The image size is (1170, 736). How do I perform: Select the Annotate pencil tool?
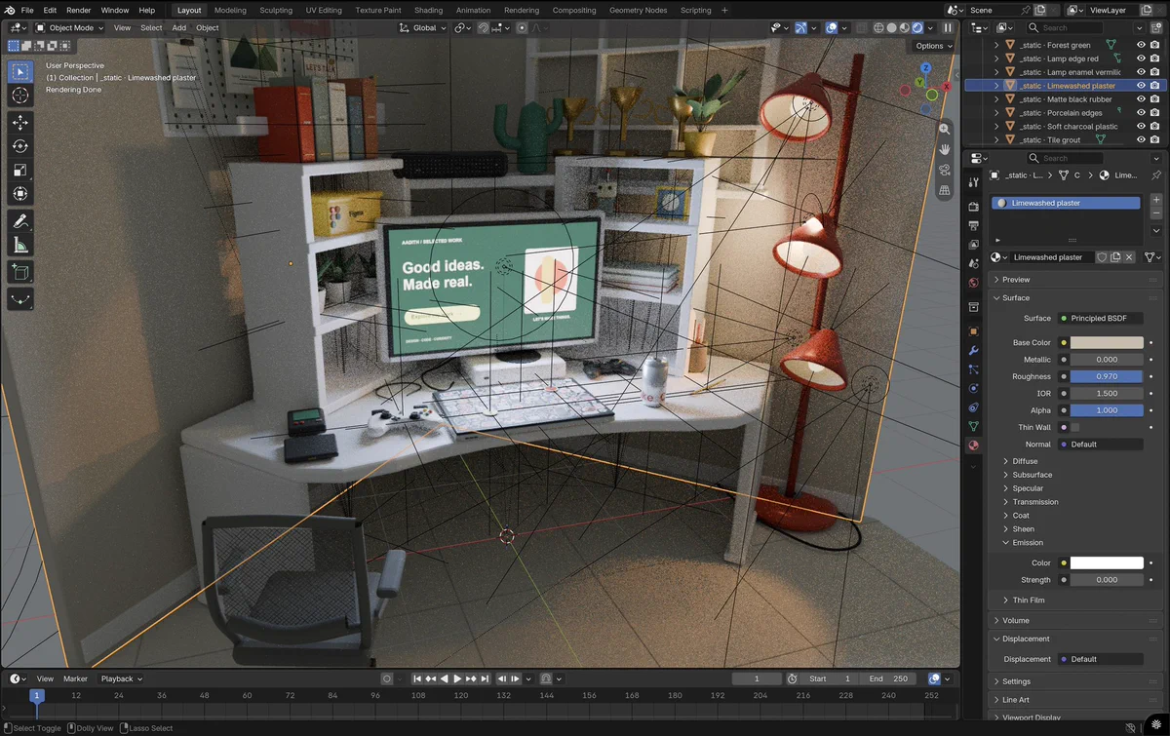tap(20, 221)
